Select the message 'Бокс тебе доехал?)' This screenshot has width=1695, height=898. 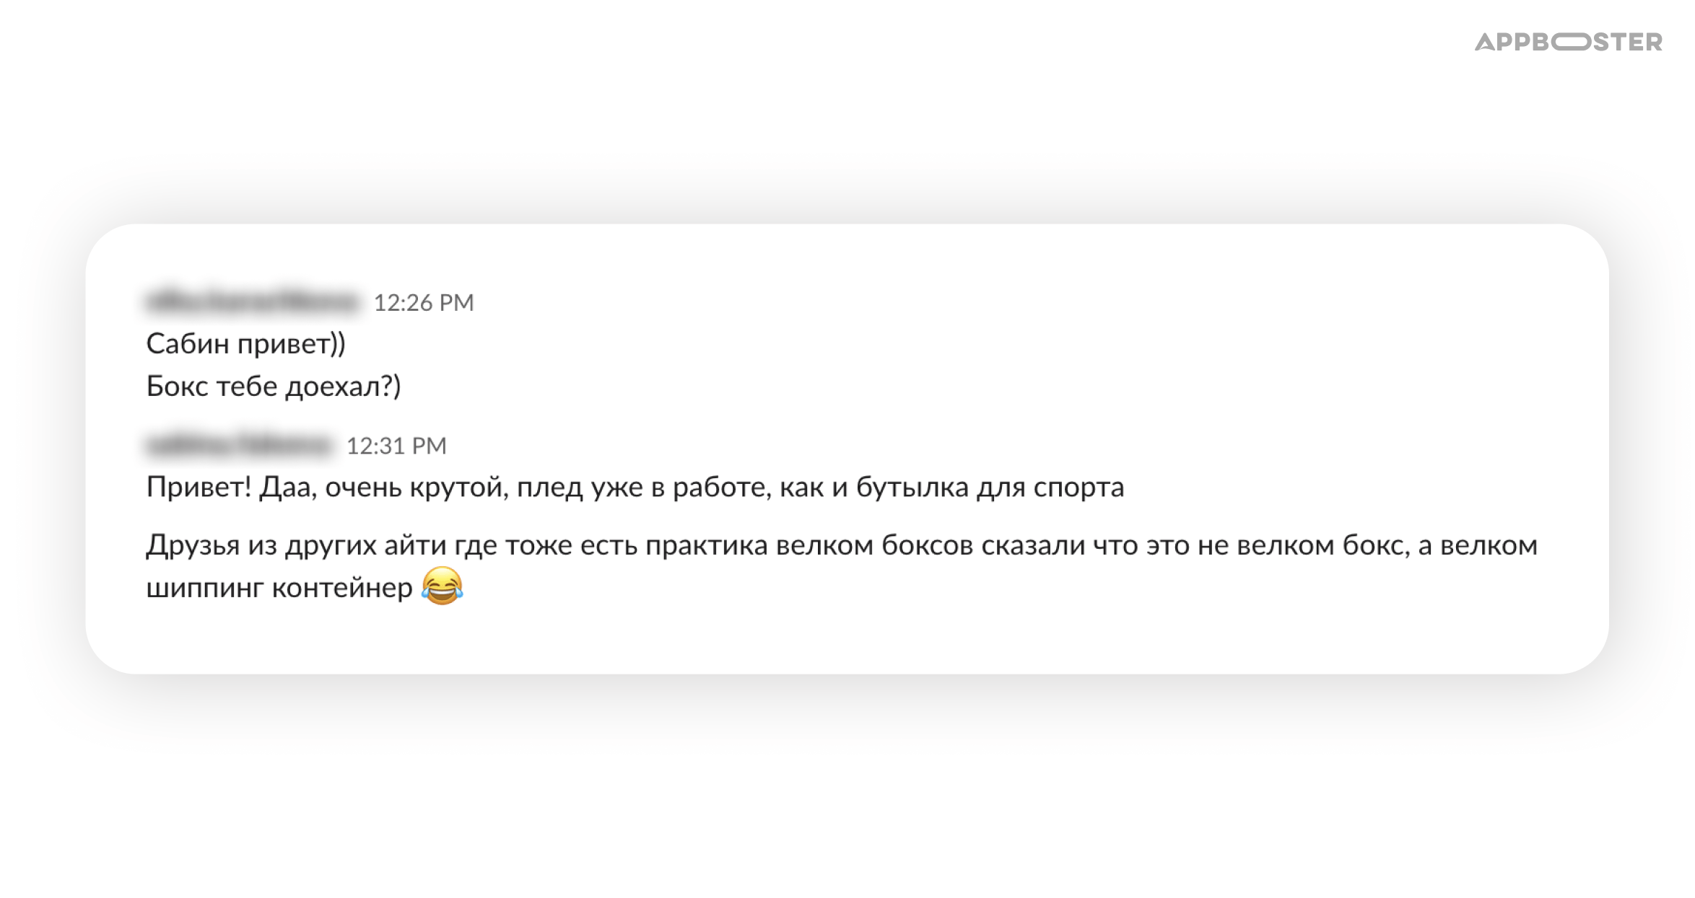point(274,387)
